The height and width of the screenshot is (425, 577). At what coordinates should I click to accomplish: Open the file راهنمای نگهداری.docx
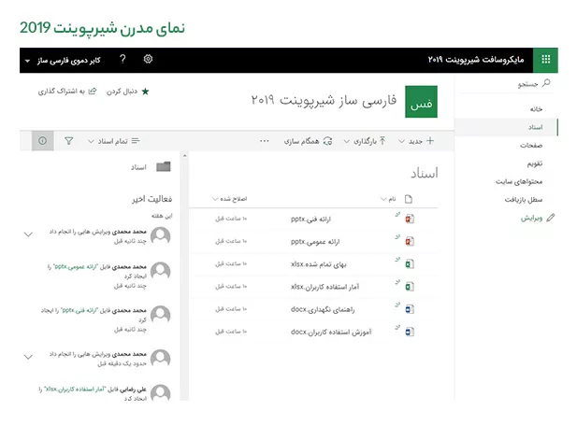point(323,309)
